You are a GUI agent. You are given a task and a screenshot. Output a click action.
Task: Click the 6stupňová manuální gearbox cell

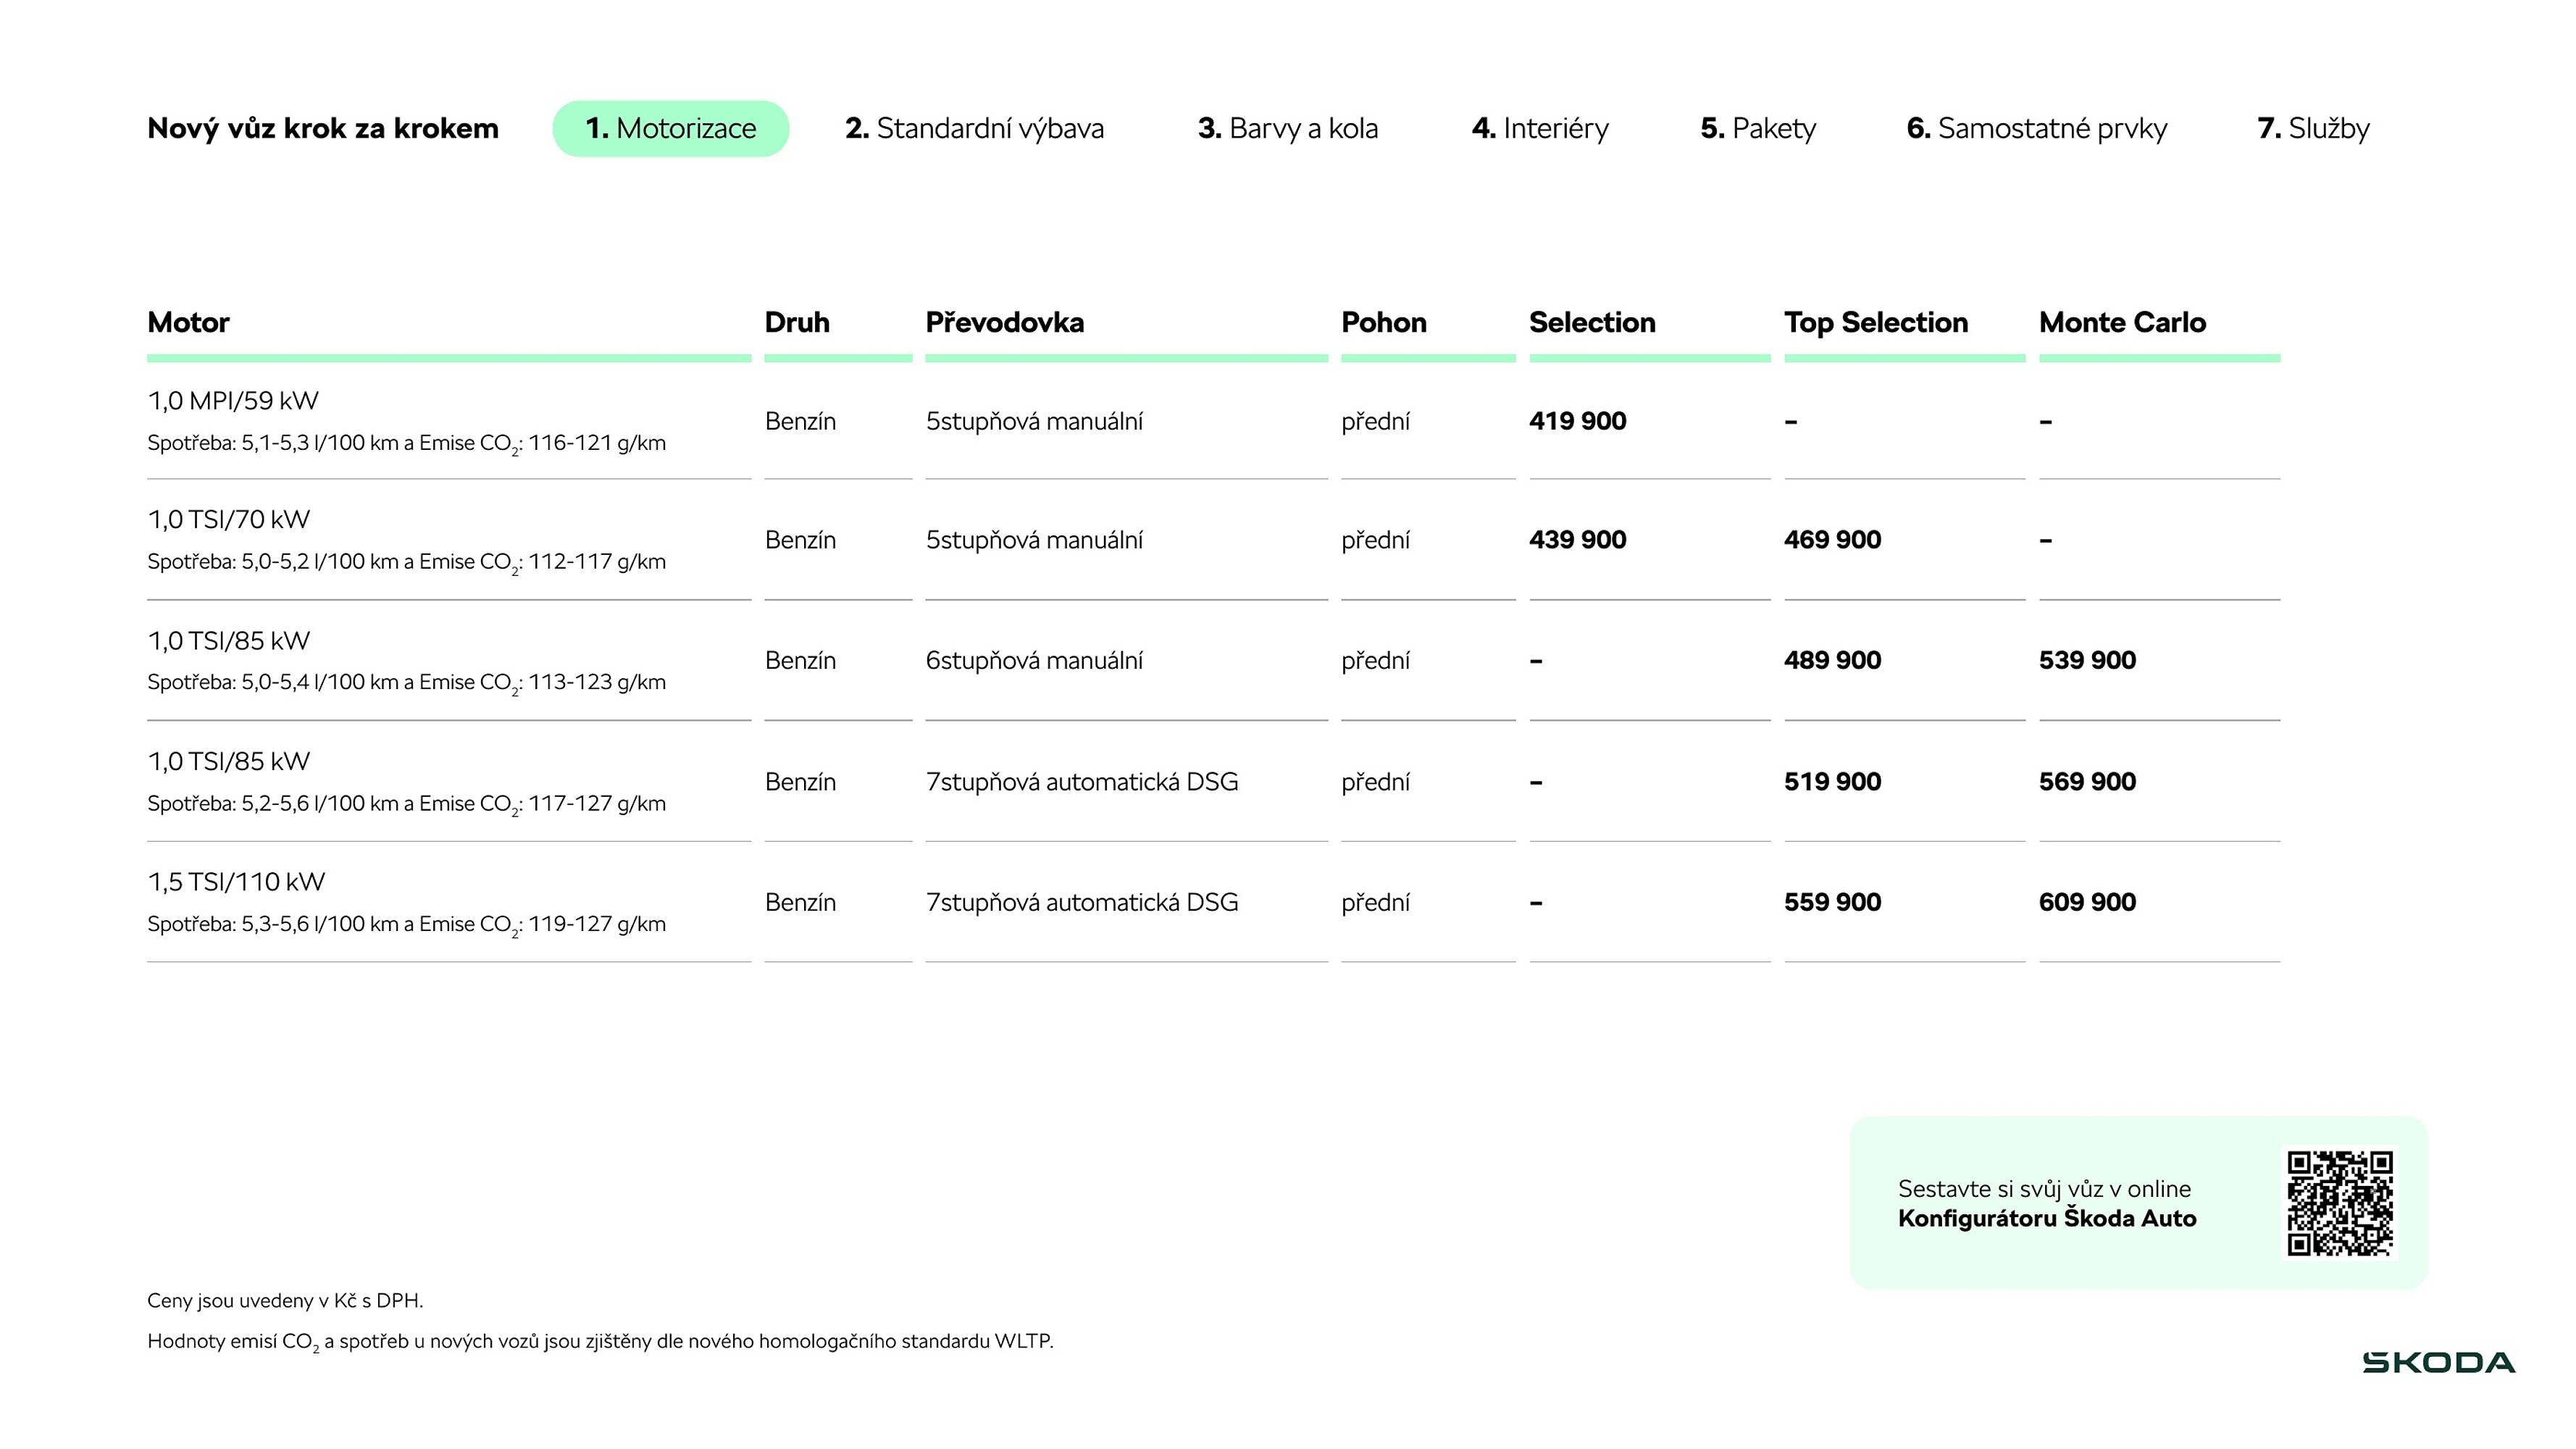[1033, 660]
